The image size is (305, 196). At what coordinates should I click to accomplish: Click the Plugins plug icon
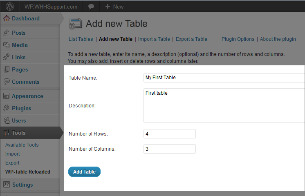click(7, 109)
